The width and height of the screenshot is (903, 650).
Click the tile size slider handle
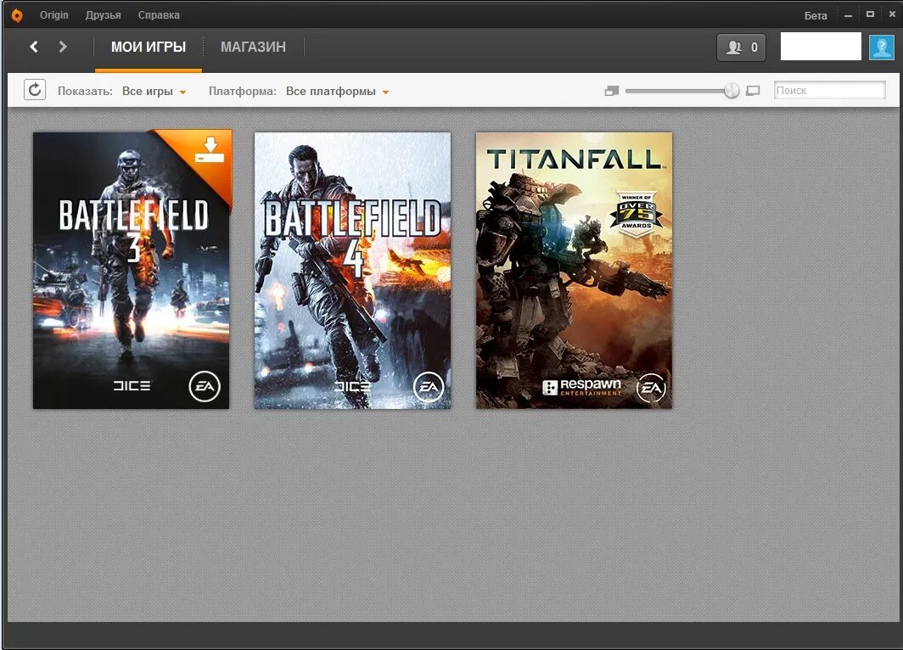click(x=732, y=91)
